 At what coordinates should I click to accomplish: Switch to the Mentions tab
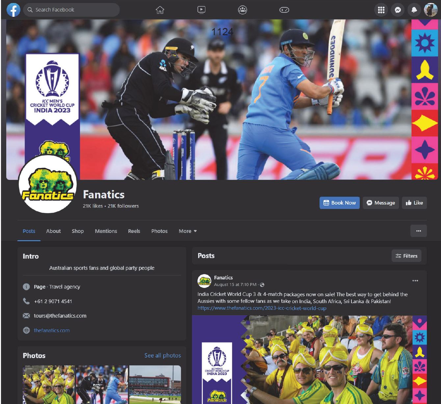[106, 231]
